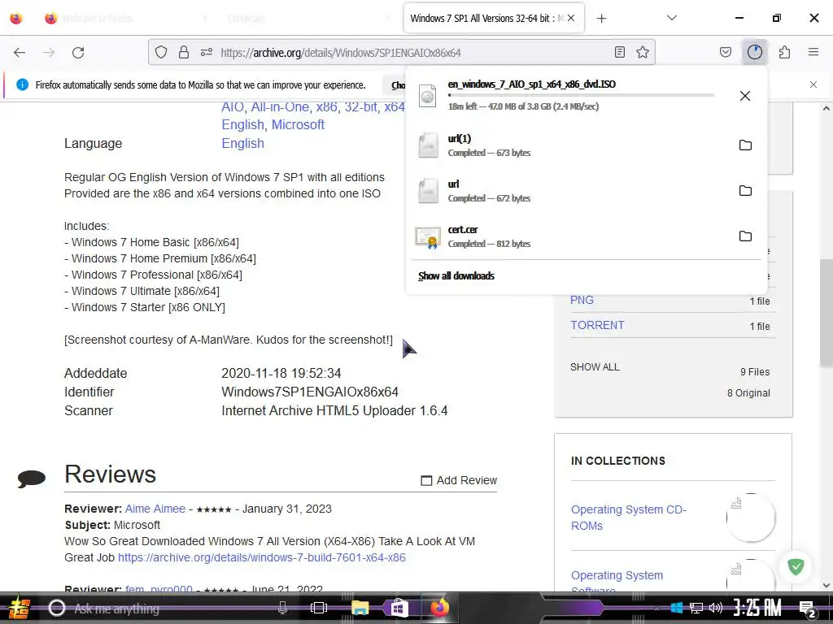833x624 pixels.
Task: Open the Firefox application menu
Action: 813,52
